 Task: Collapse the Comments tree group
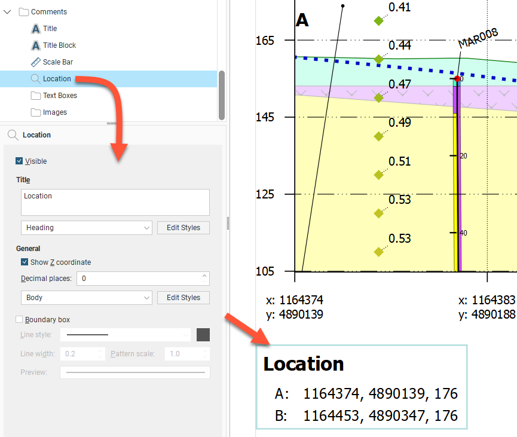tap(7, 12)
